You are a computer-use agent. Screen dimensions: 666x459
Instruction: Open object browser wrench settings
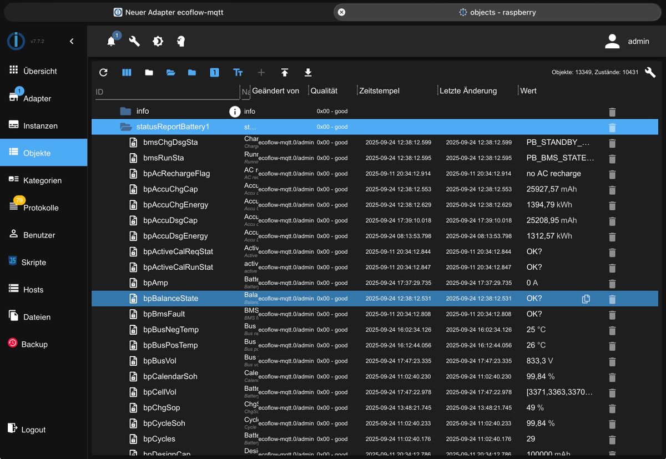[x=650, y=72]
